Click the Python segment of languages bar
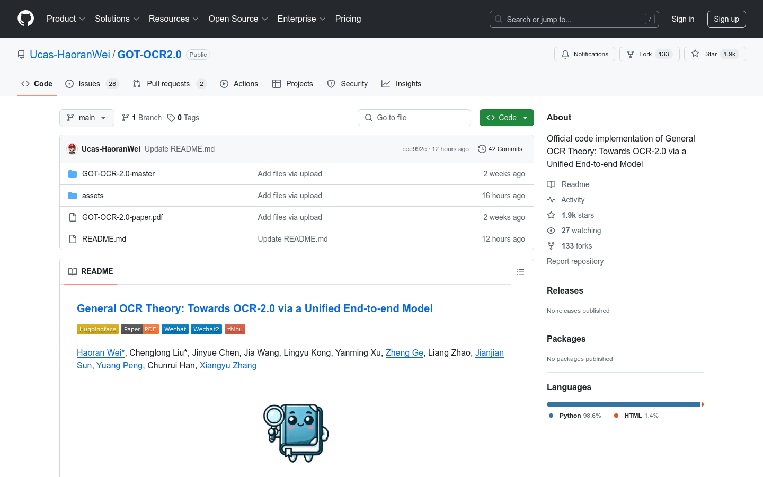The image size is (763, 477). (624, 404)
